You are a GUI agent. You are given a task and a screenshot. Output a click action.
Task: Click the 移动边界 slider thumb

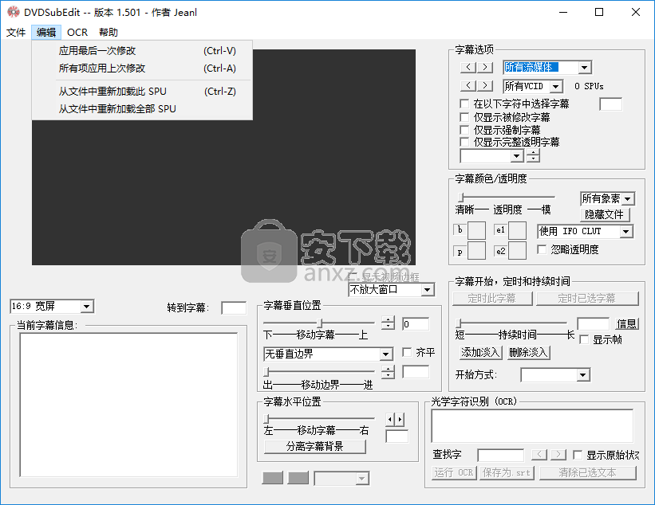tap(266, 371)
